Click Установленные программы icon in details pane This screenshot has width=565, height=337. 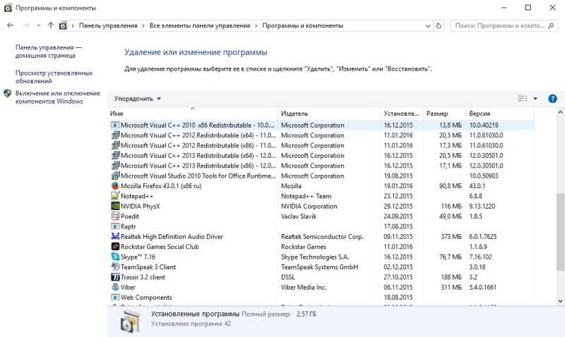point(130,320)
